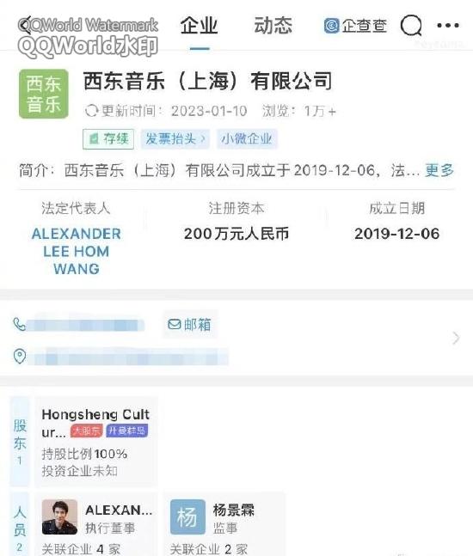Open 发票抬头 arrow tag
Screen dimensions: 473x556
click(x=175, y=138)
